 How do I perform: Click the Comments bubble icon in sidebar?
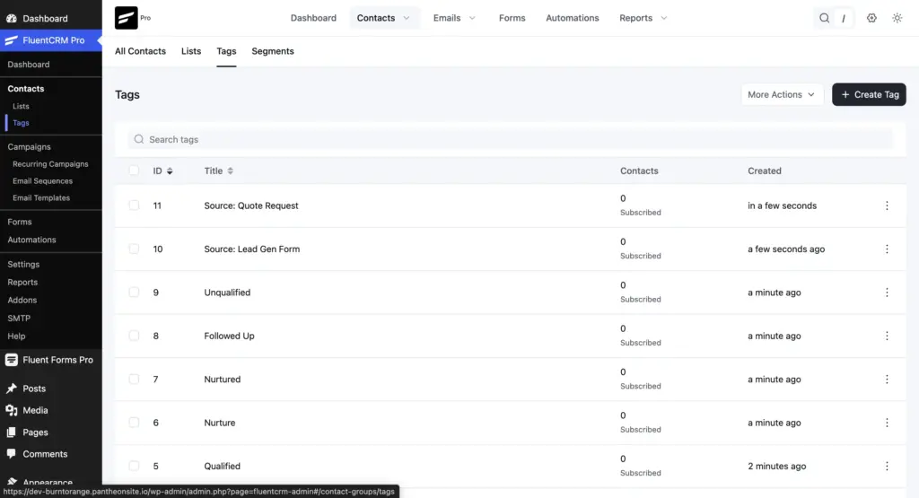pyautogui.click(x=11, y=454)
